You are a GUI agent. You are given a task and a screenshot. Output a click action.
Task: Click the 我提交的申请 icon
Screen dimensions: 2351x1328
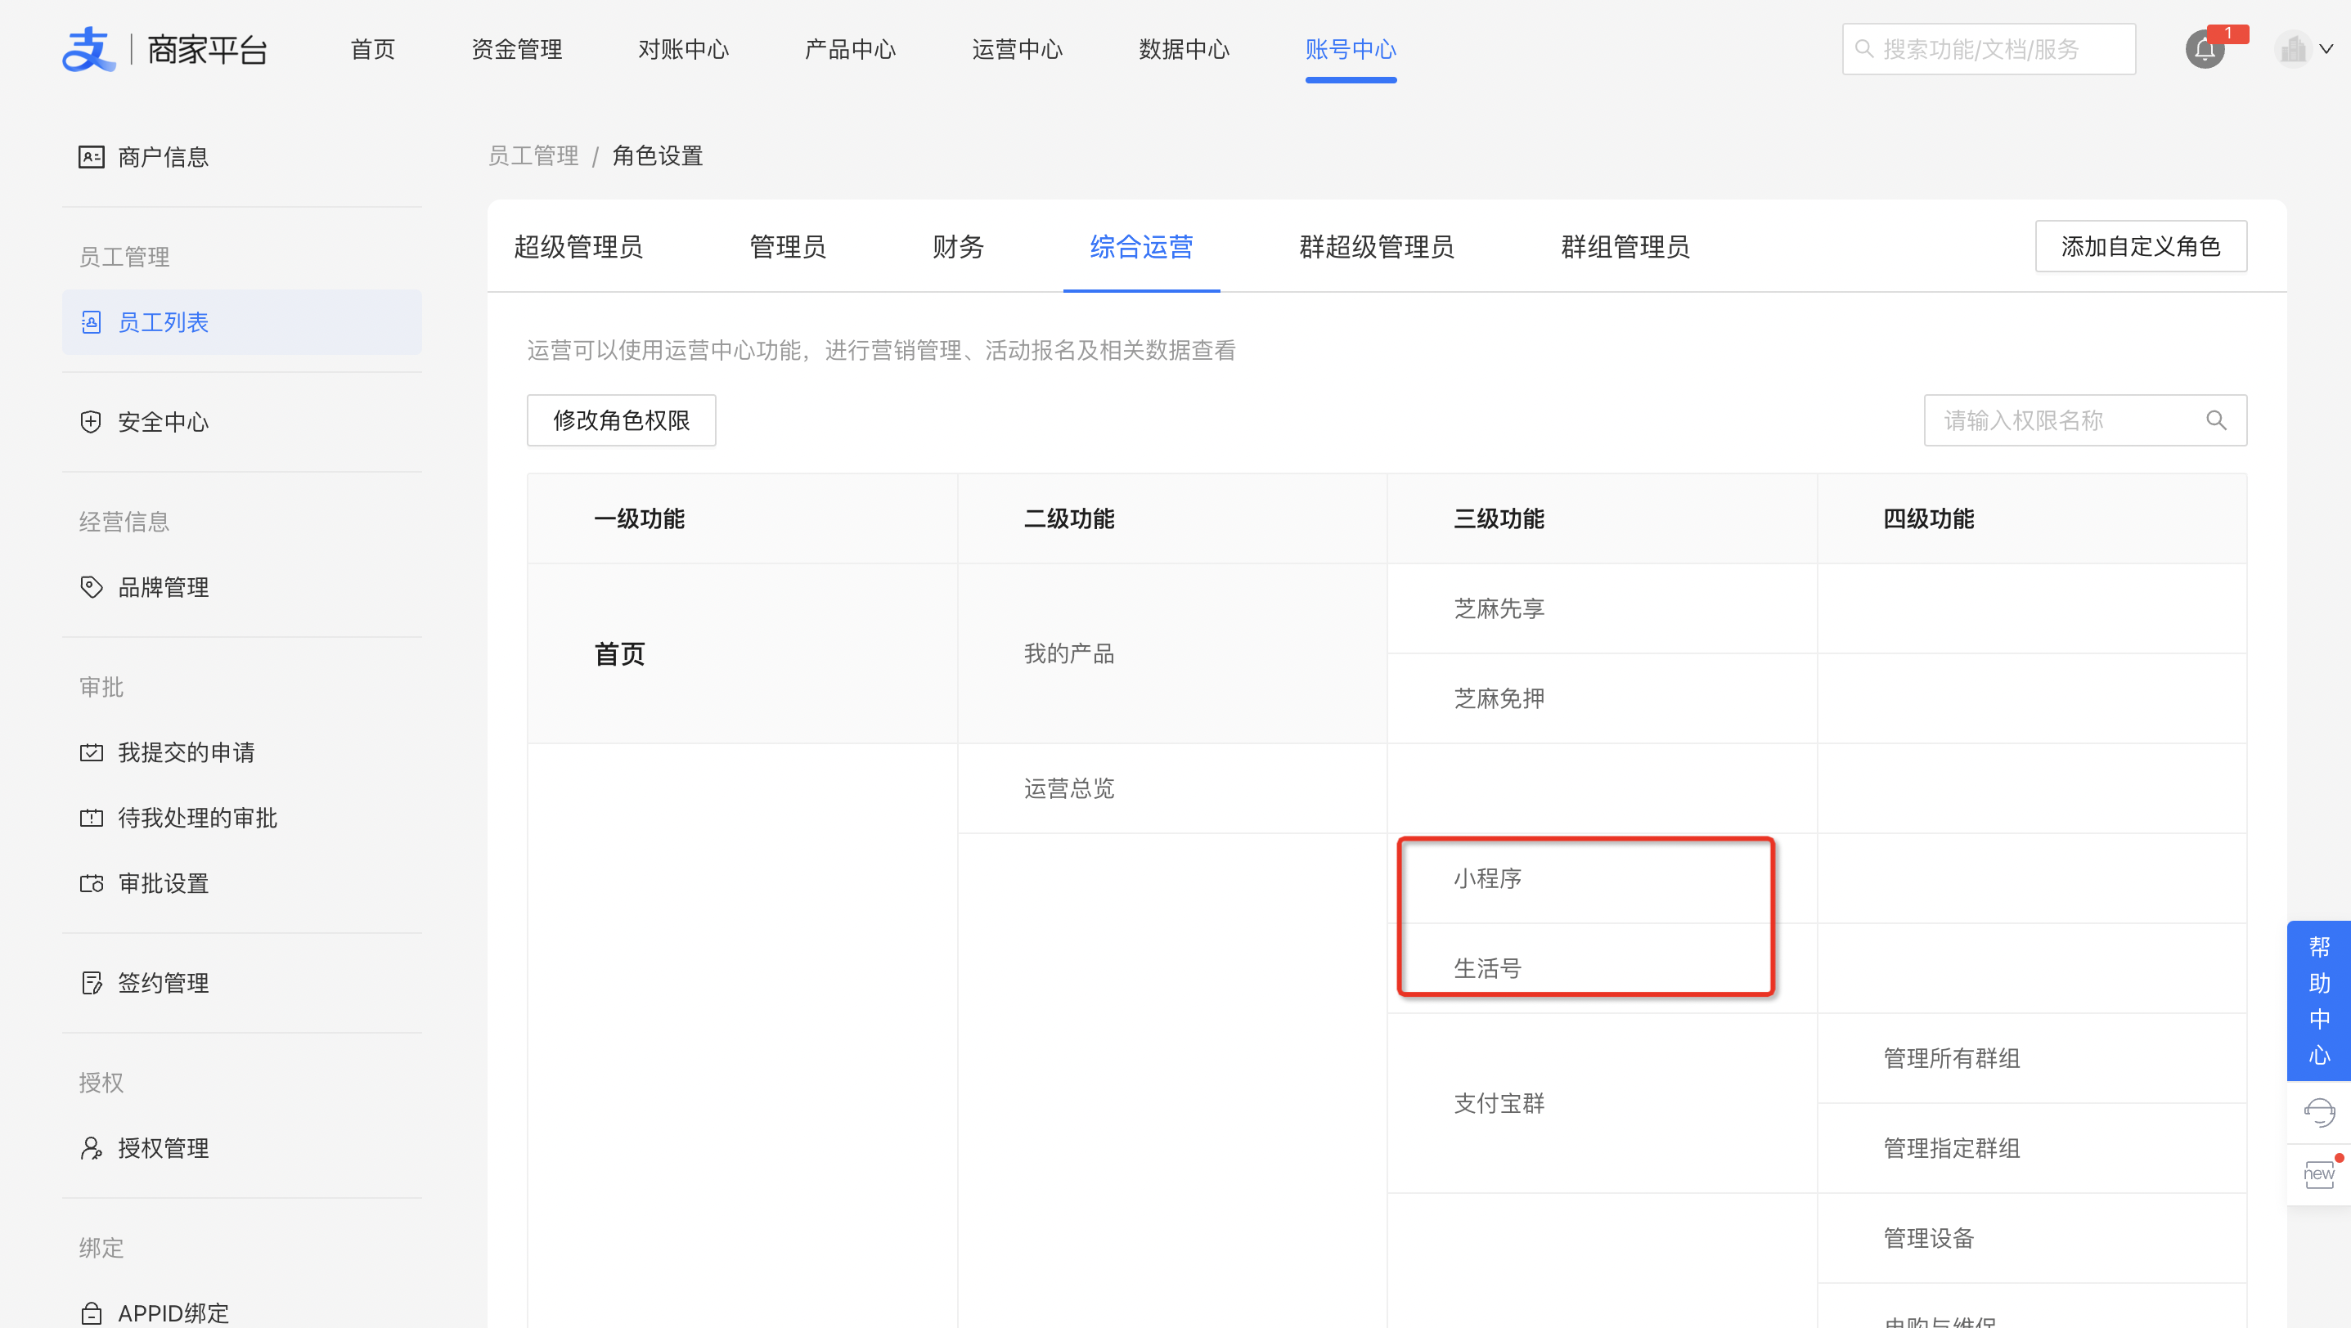[x=92, y=752]
